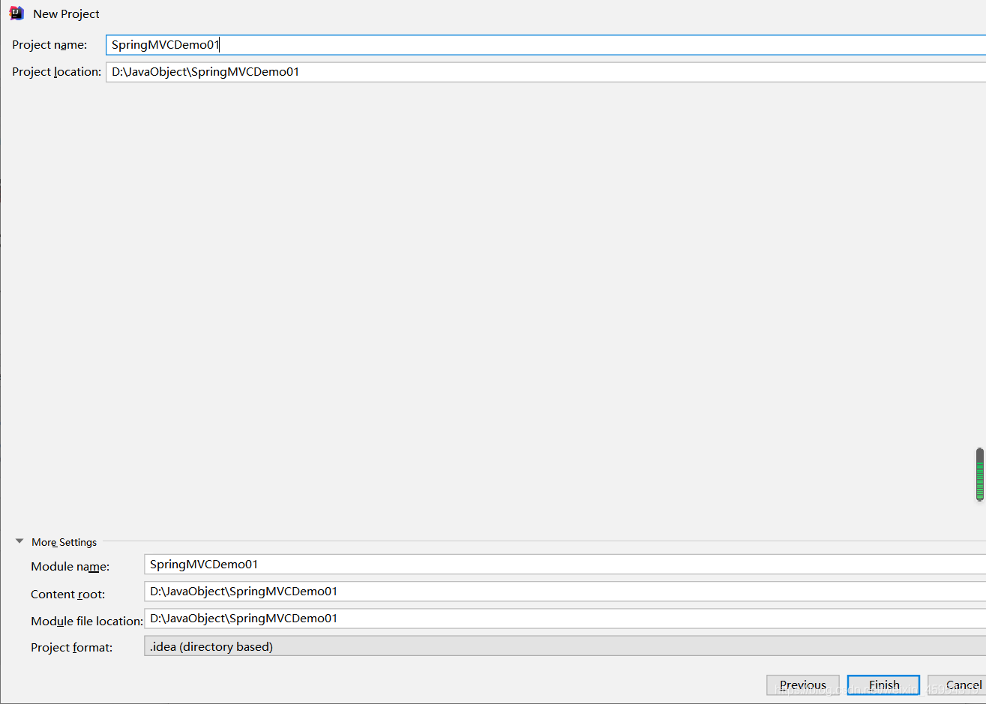Click the green memory indicator bar
Image resolution: width=986 pixels, height=704 pixels.
pyautogui.click(x=980, y=475)
